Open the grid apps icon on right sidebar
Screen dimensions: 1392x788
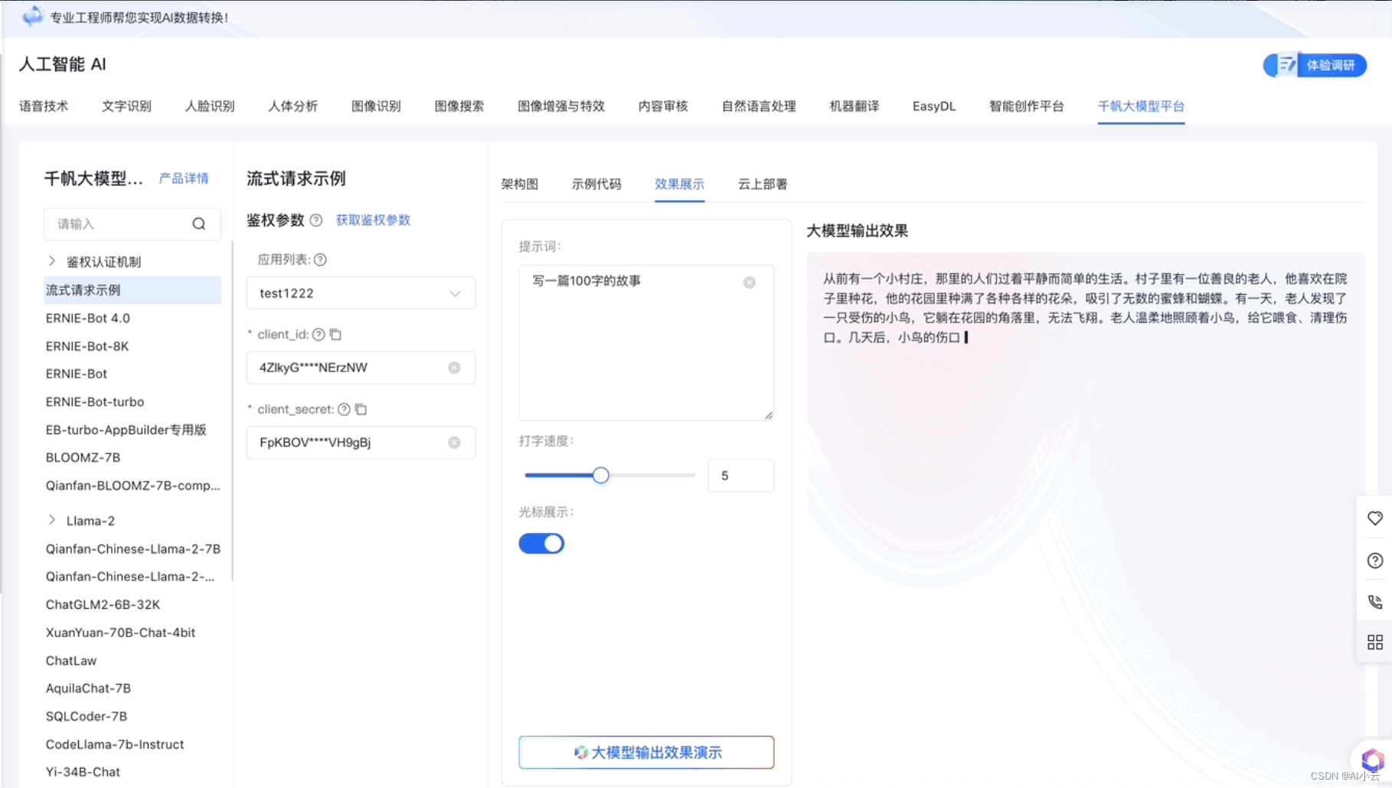coord(1375,642)
